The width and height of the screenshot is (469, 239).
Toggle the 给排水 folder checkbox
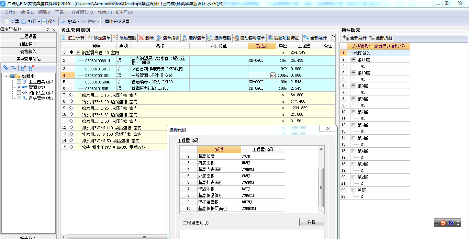[12, 76]
